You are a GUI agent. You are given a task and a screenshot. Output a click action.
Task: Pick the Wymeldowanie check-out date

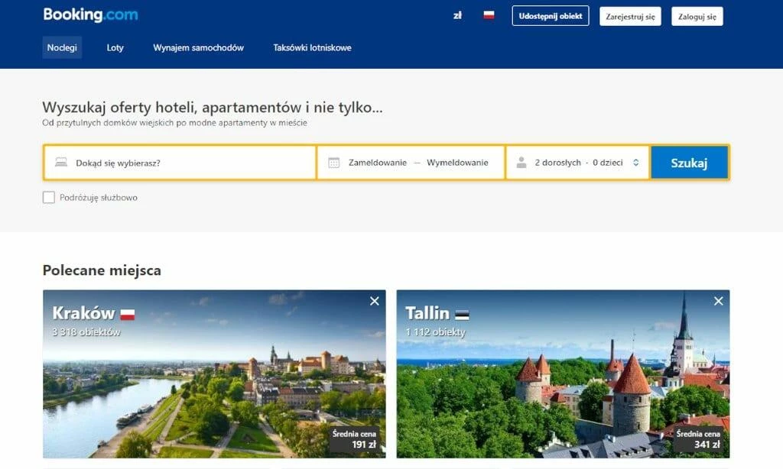coord(457,163)
